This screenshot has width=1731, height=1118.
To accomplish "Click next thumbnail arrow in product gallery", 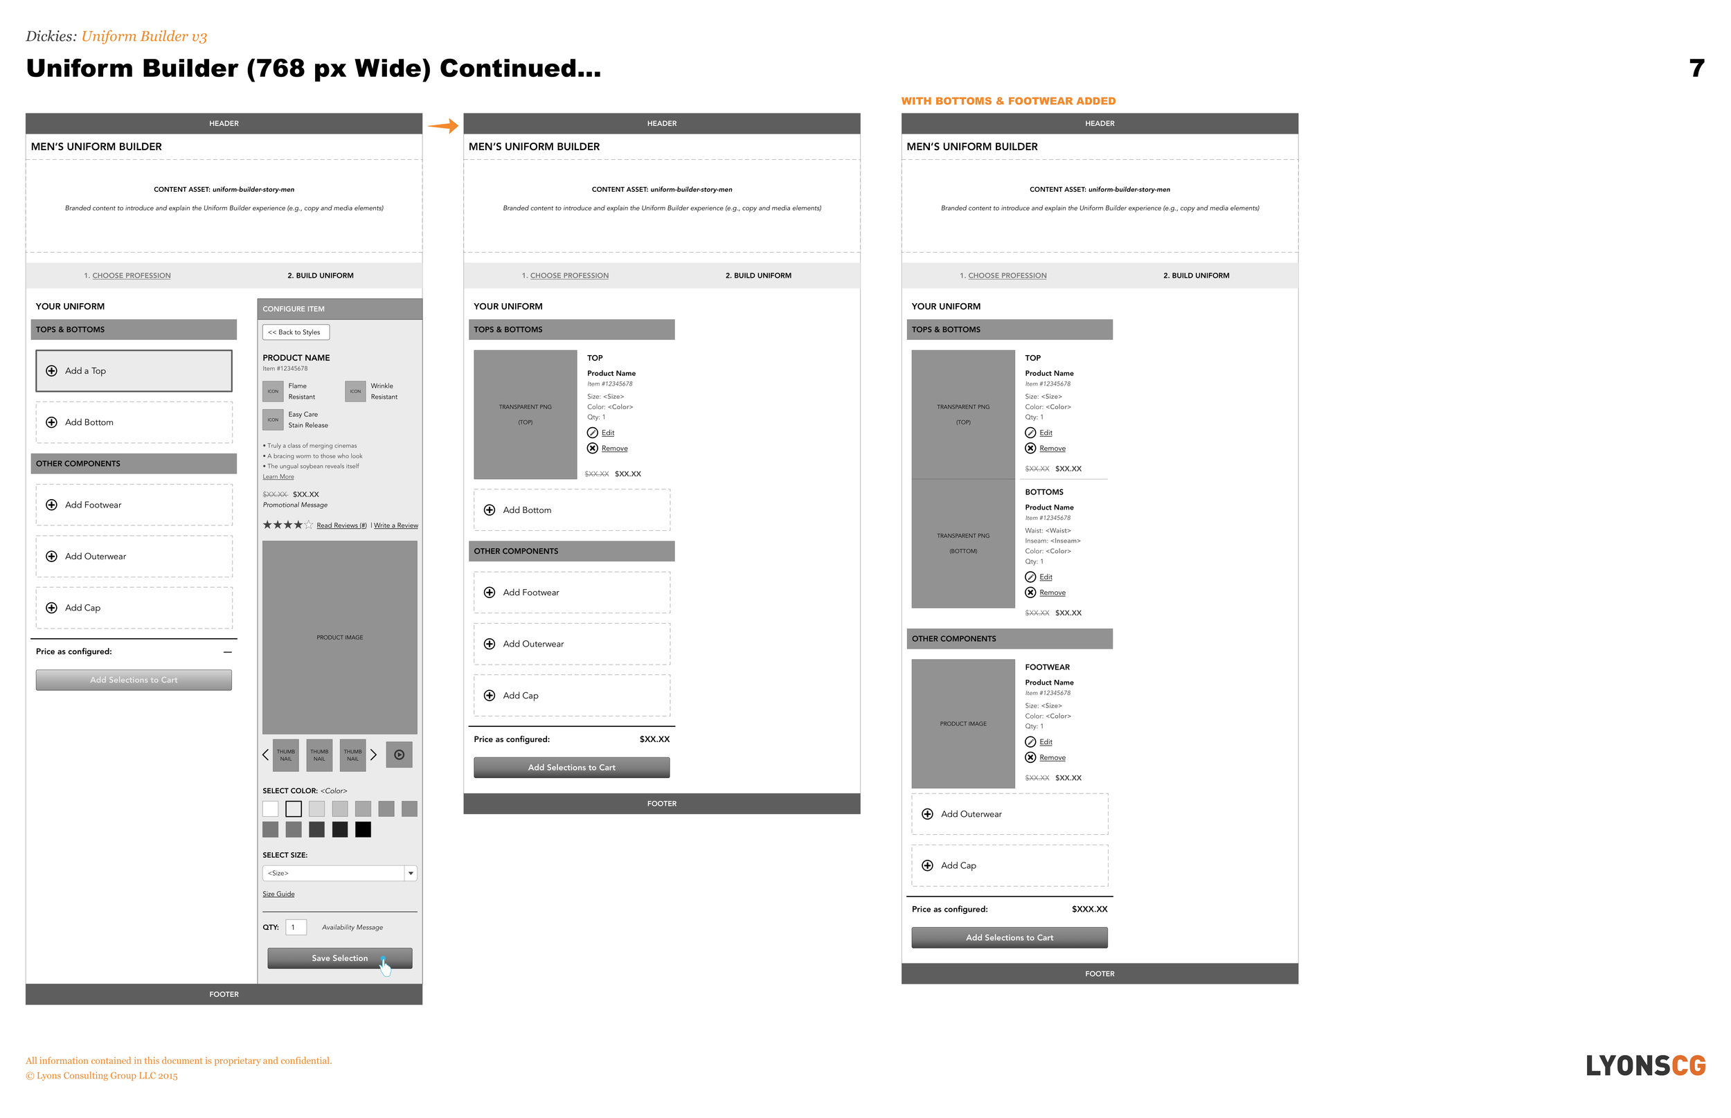I will (373, 755).
